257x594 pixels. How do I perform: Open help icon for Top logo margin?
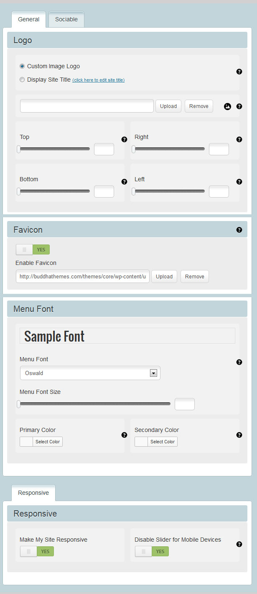(124, 139)
